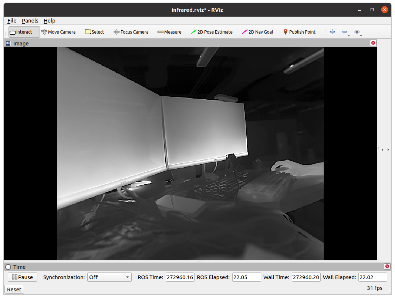Screen dimensions: 395x298
Task: Close the Image panel
Action: coord(373,43)
